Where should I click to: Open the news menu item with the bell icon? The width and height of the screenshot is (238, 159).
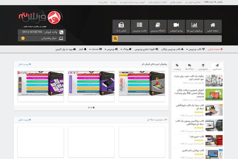pyautogui.click(x=83, y=49)
